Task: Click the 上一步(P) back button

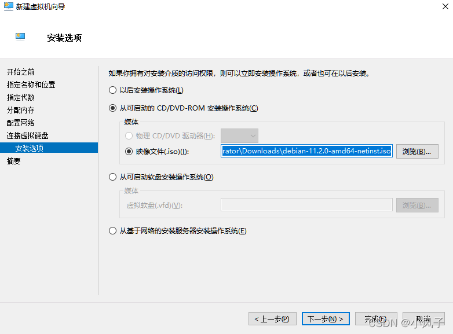Action: tap(272, 319)
